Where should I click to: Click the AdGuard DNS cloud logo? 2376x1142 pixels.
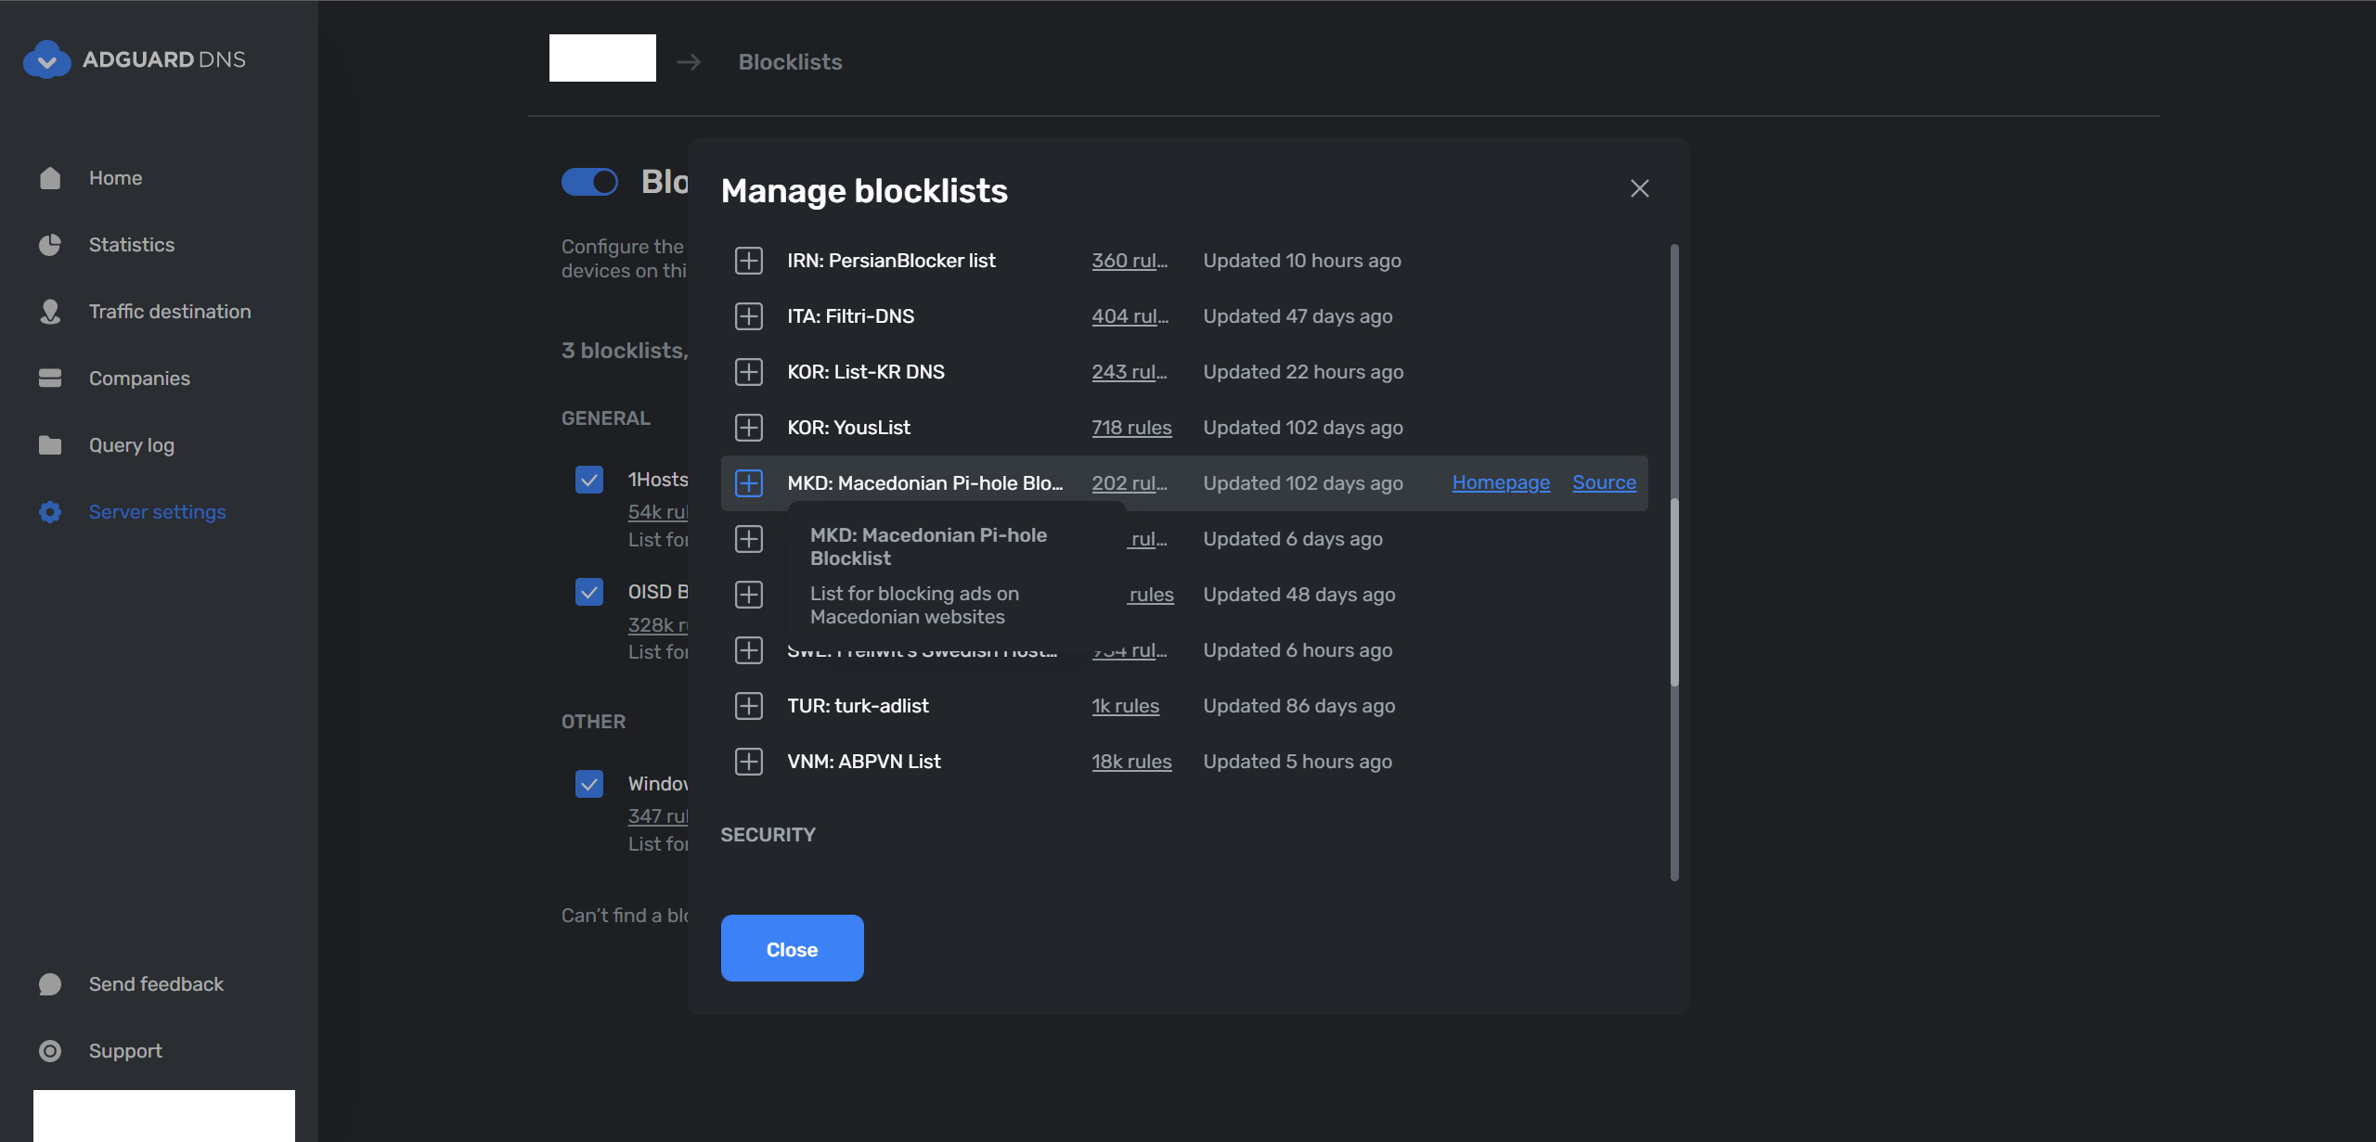tap(46, 58)
